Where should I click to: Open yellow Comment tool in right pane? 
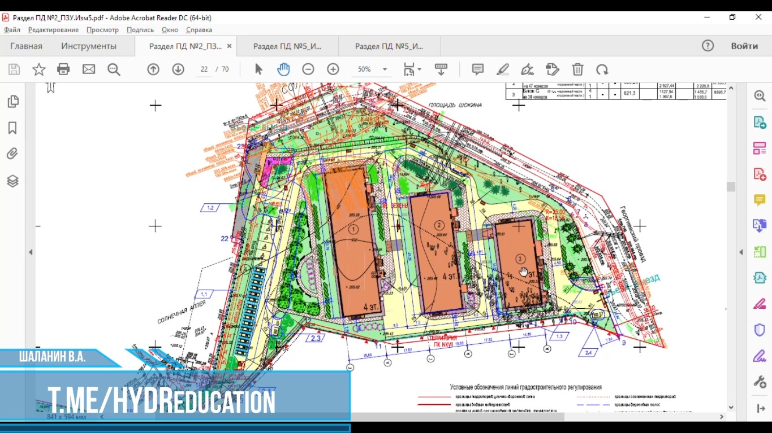[760, 200]
